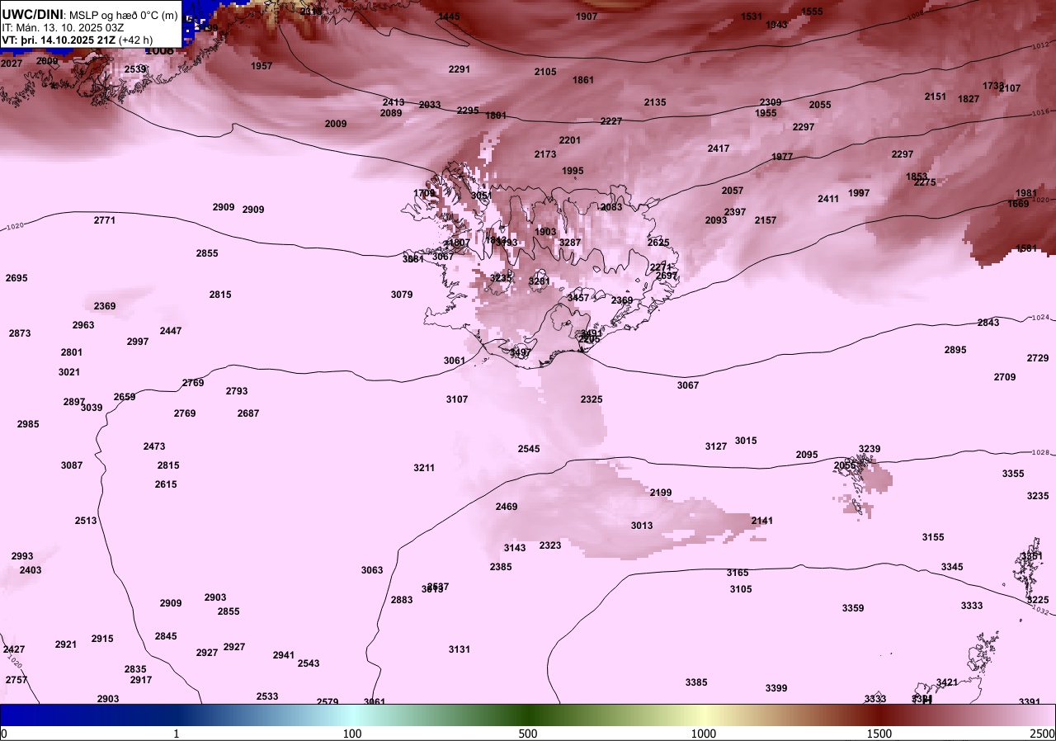This screenshot has width=1056, height=741.
Task: Click the freezing level value 2883
Action: point(402,600)
